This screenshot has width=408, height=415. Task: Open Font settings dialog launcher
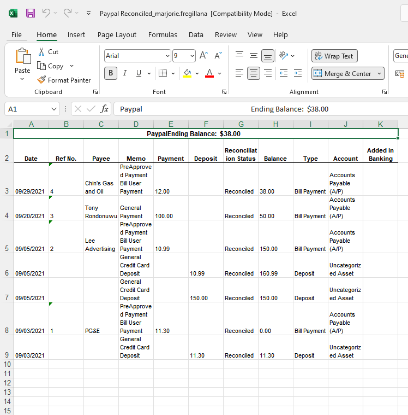point(224,92)
